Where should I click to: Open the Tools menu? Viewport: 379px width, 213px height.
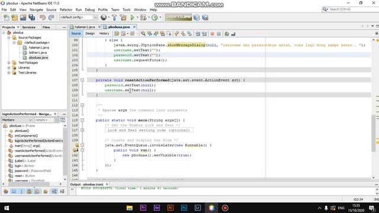[x=126, y=9]
